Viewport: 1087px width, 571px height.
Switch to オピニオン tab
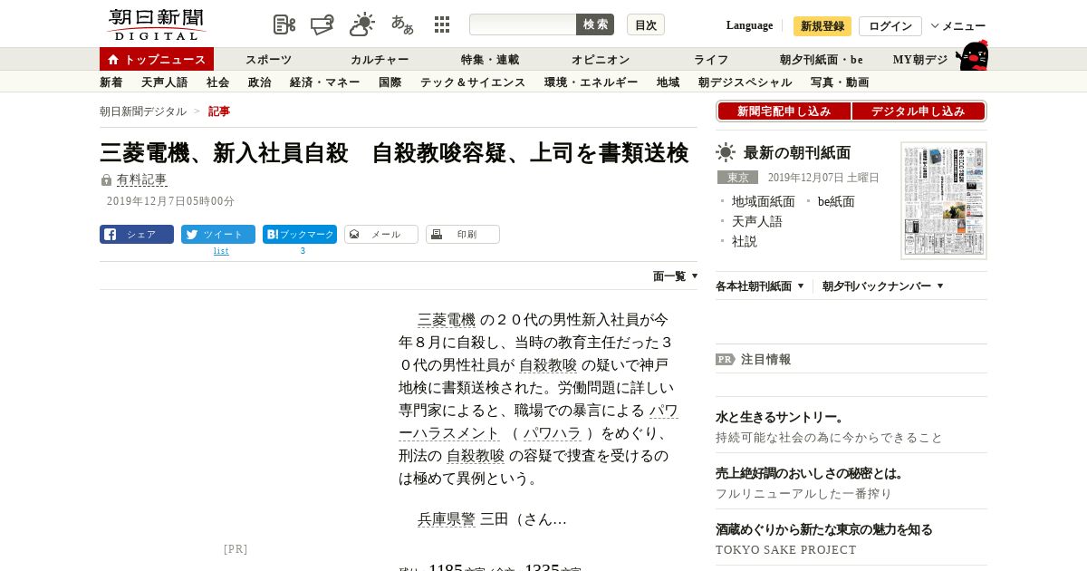[x=601, y=59]
